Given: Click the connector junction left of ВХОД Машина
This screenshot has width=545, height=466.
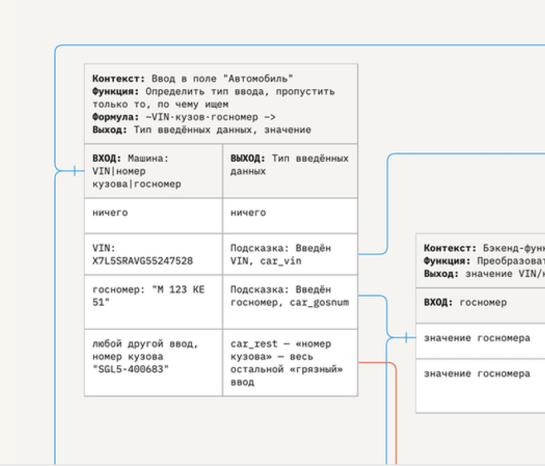Looking at the screenshot, I should pyautogui.click(x=74, y=171).
